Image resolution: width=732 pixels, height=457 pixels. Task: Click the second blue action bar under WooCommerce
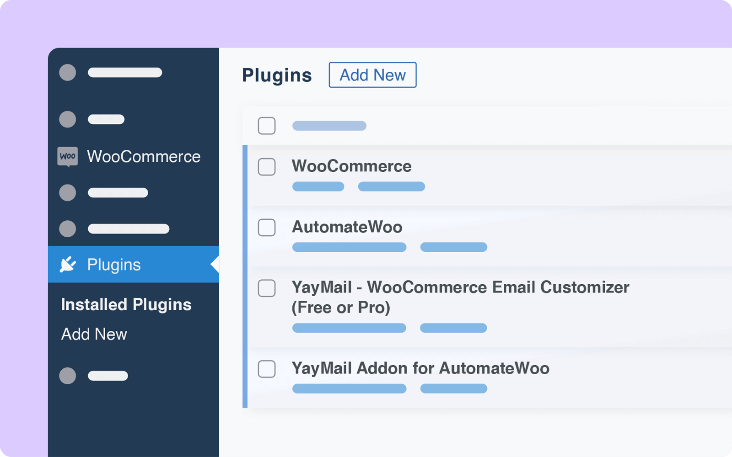click(391, 186)
